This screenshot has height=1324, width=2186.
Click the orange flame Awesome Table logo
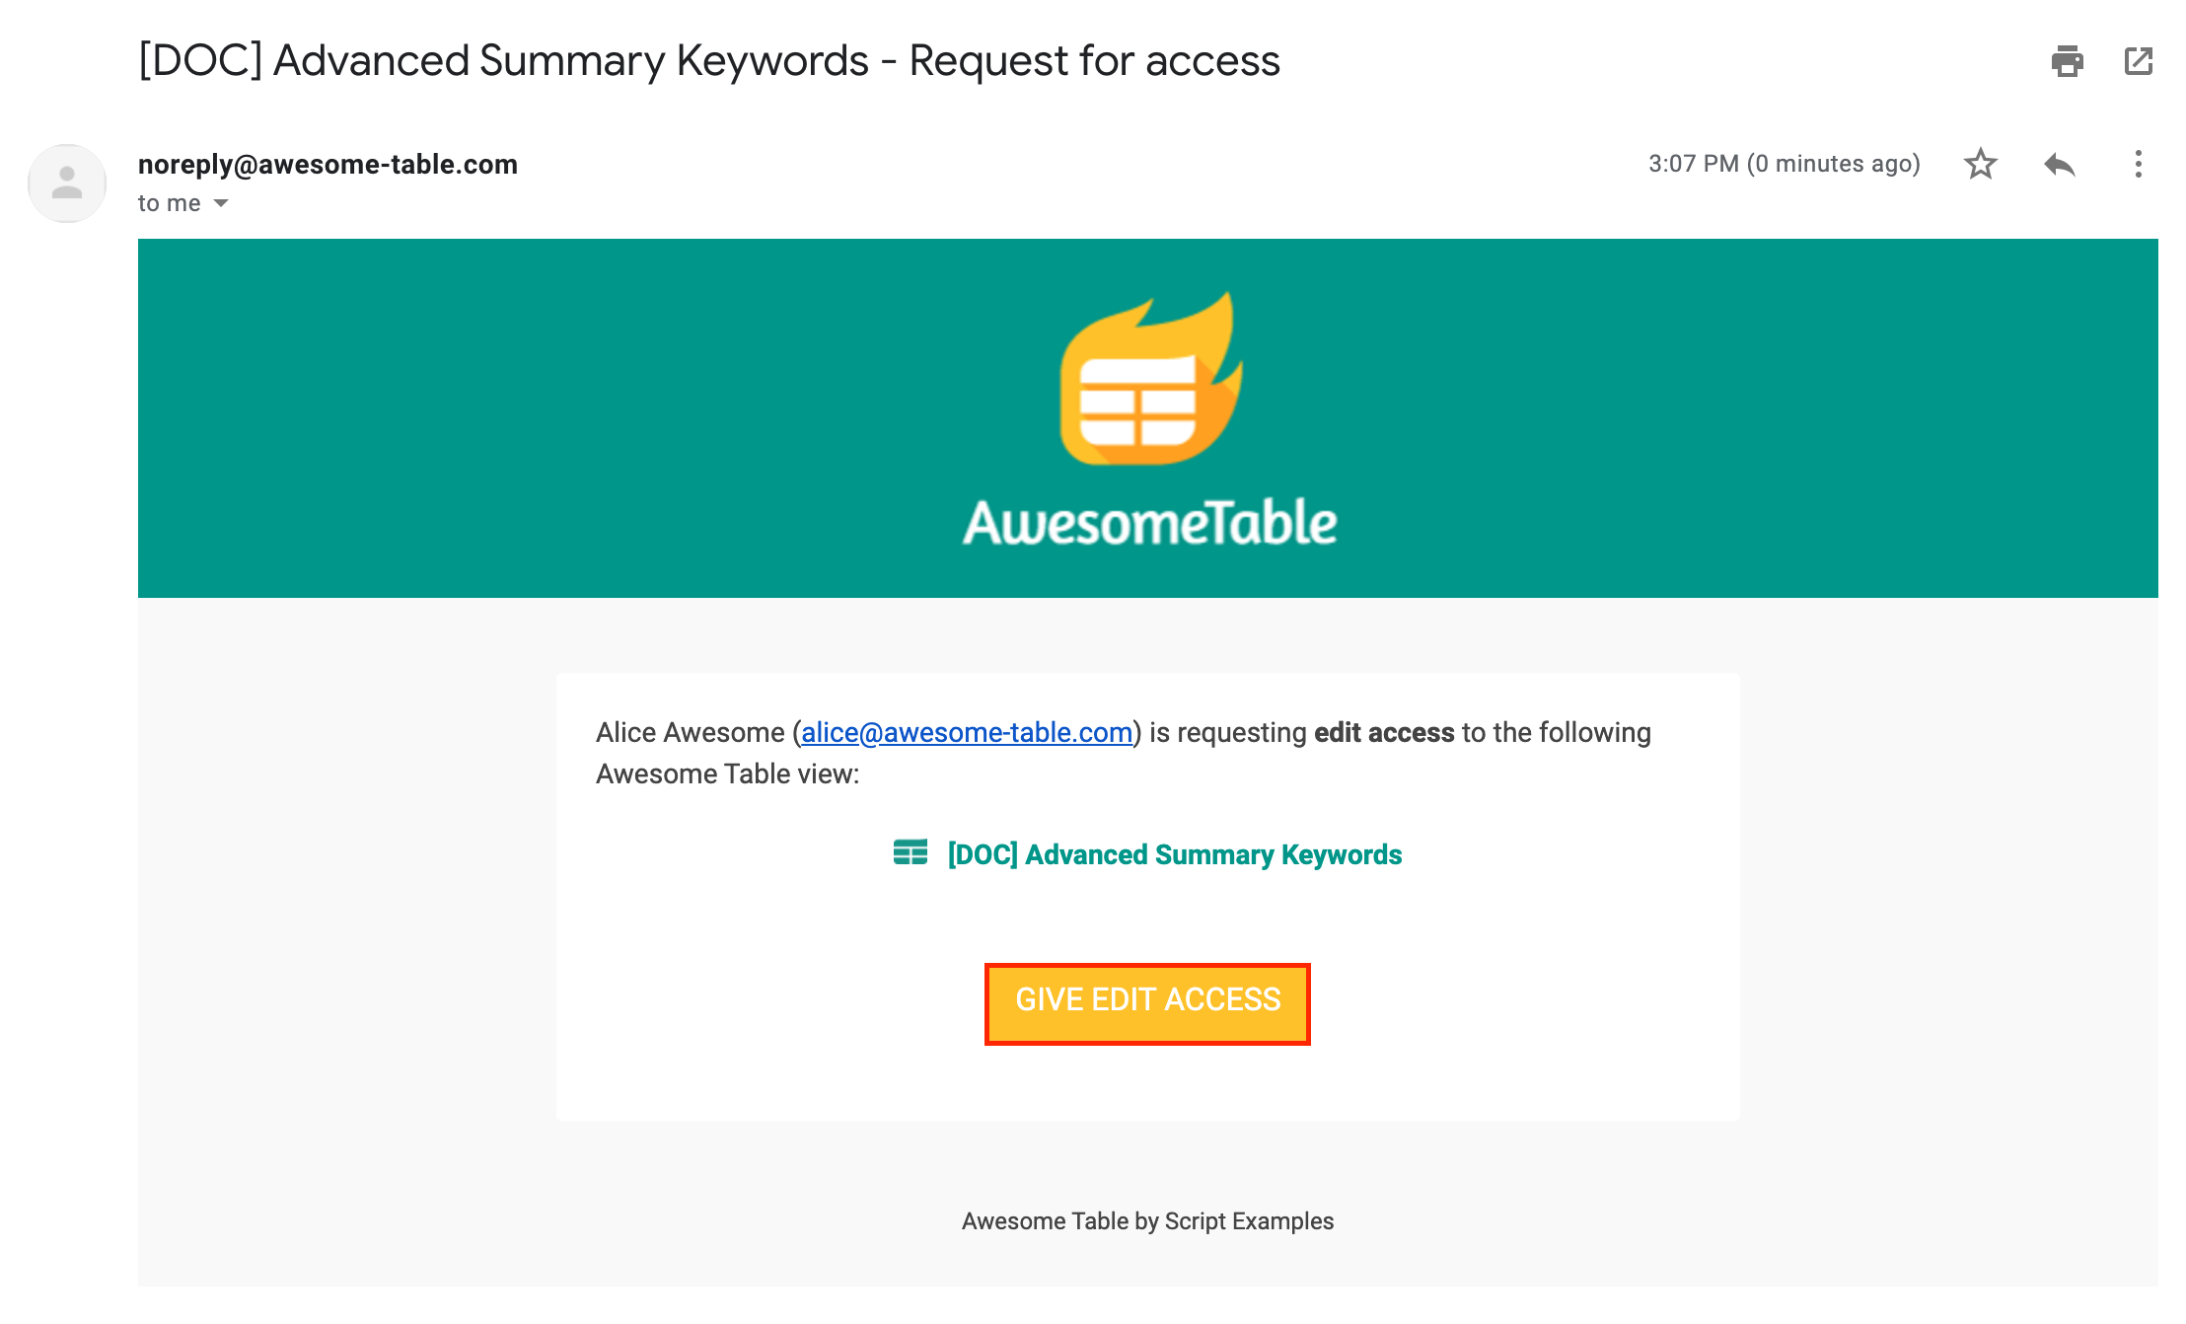pyautogui.click(x=1150, y=379)
